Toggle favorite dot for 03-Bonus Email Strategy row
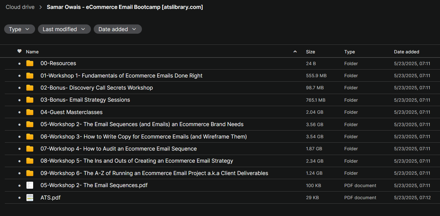 click(19, 100)
